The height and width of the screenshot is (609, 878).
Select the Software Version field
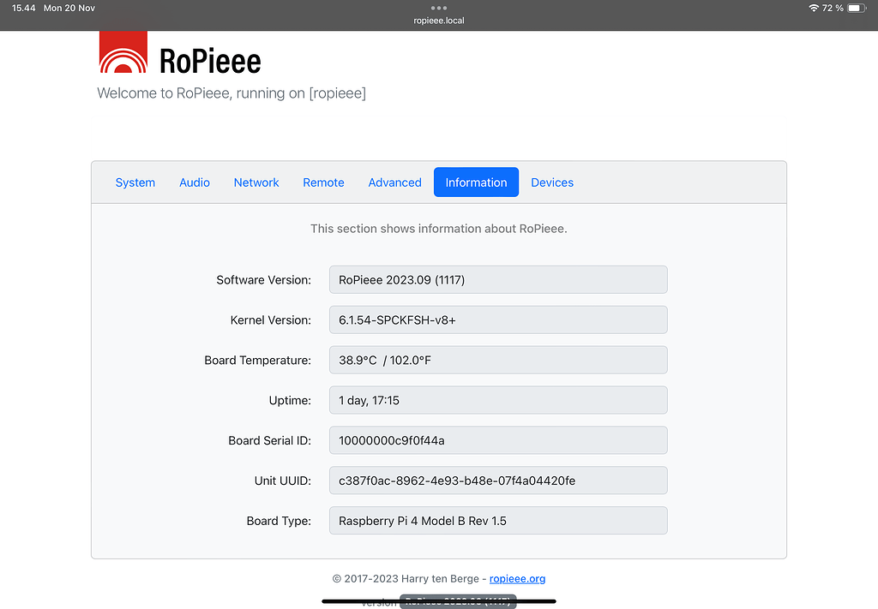[497, 279]
